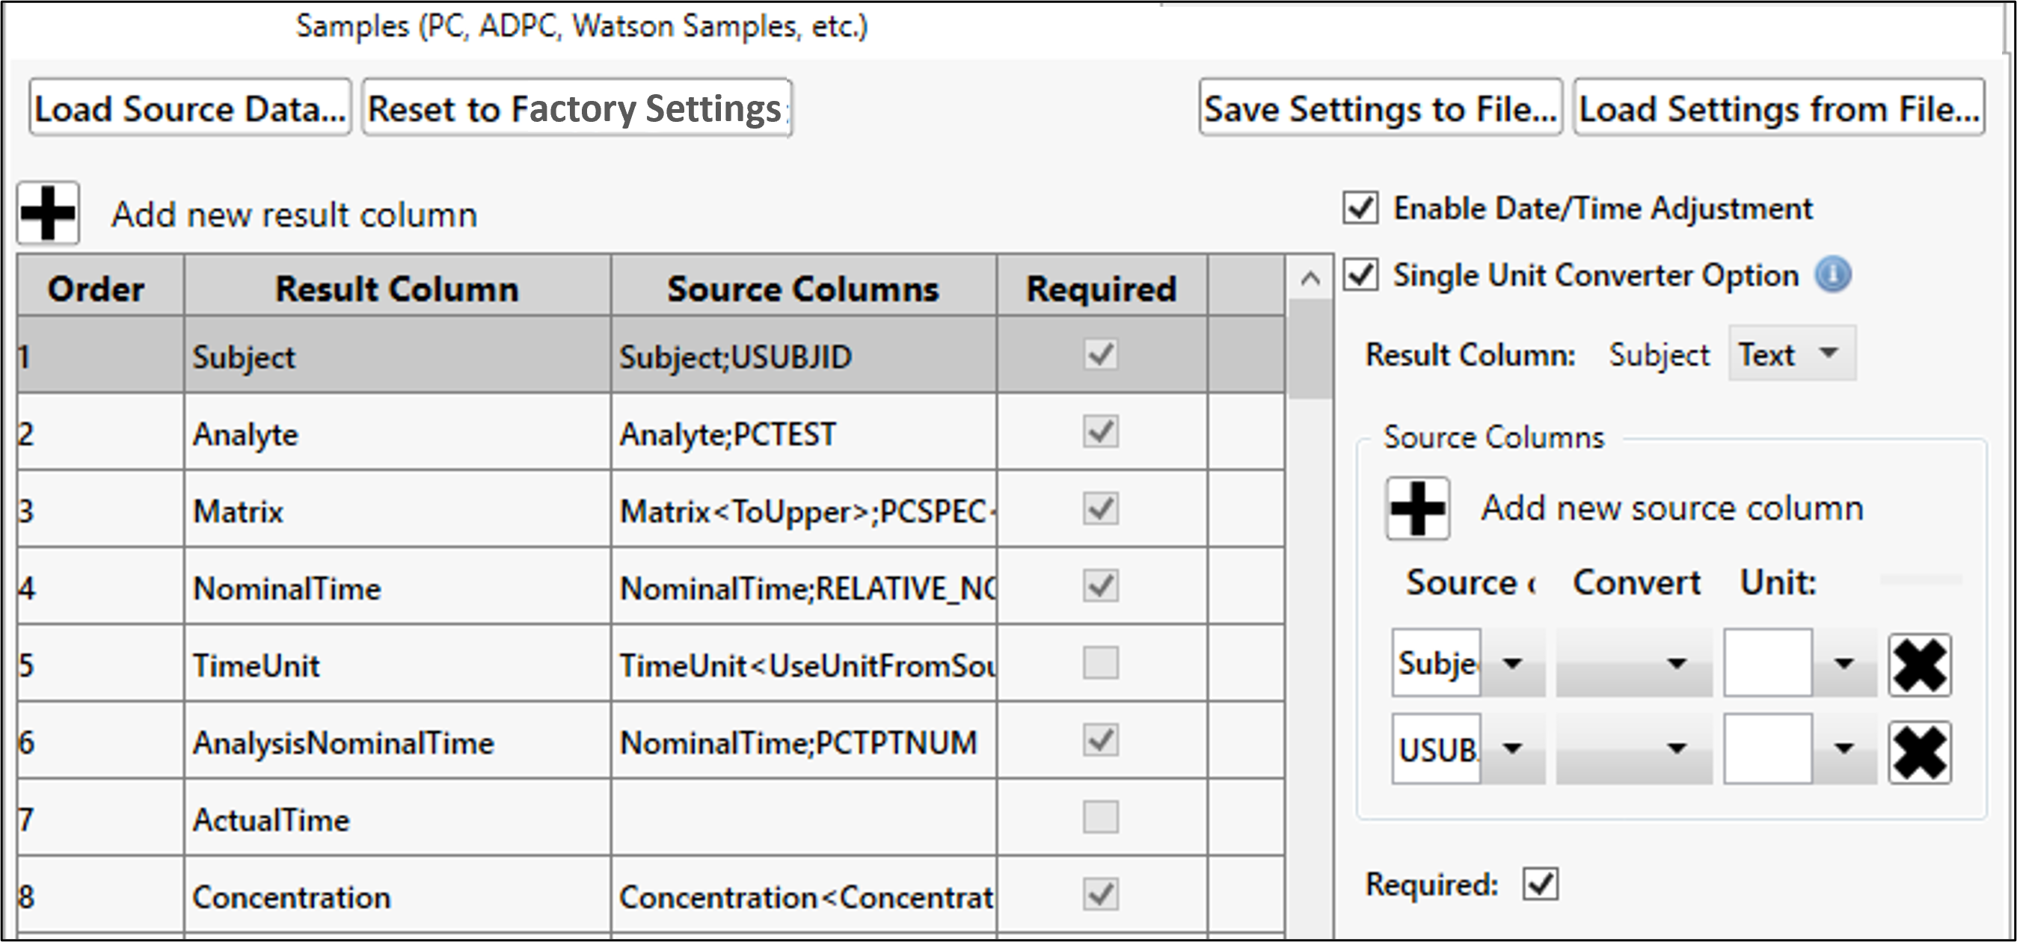Toggle Required checkbox for ActualTime row

coord(1100,817)
